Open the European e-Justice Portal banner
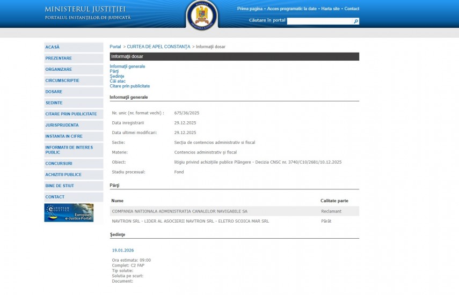The width and height of the screenshot is (459, 295). pyautogui.click(x=69, y=213)
